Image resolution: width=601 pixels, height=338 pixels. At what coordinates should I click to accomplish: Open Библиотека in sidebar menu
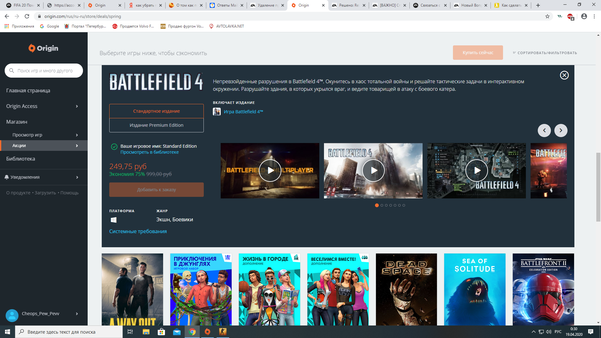coord(21,159)
